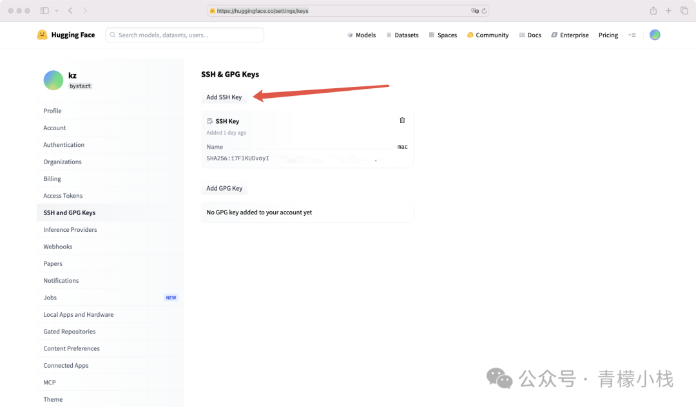The width and height of the screenshot is (696, 407).
Task: Click the Safari share icon
Action: (653, 11)
